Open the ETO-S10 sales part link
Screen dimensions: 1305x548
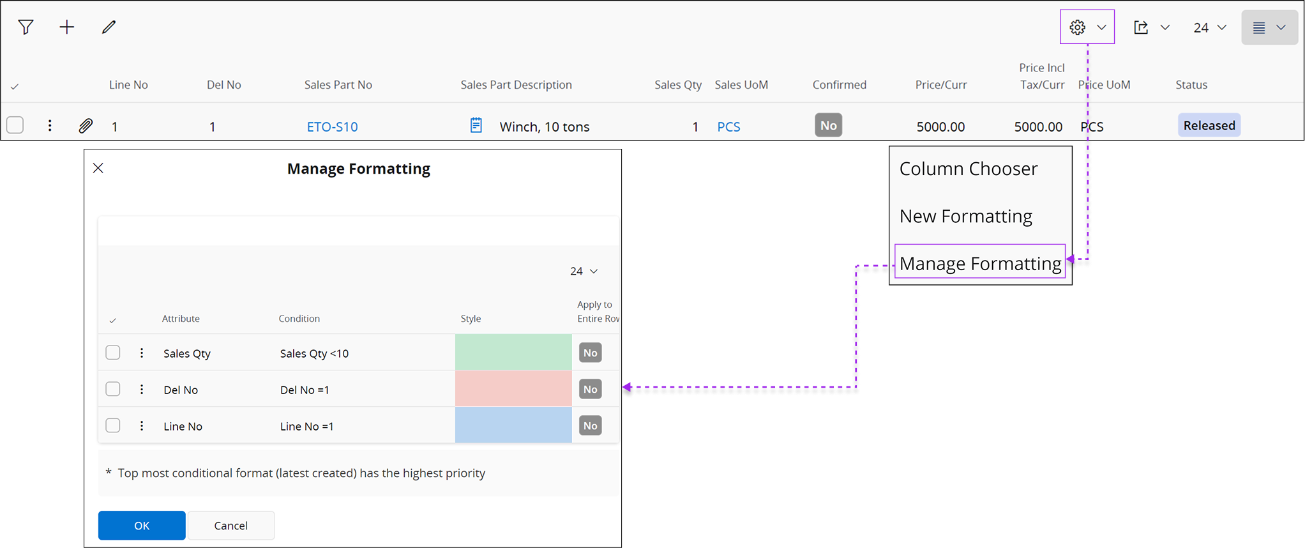pos(332,126)
